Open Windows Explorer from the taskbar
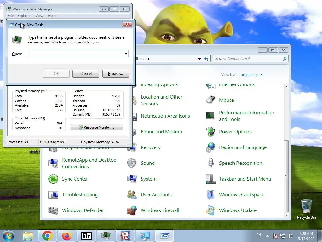Viewport: 322px width, 242px height. coord(28,236)
